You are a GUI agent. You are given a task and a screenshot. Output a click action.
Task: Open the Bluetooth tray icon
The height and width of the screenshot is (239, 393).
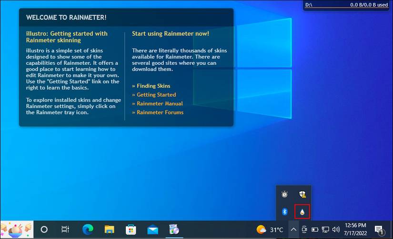pos(284,212)
